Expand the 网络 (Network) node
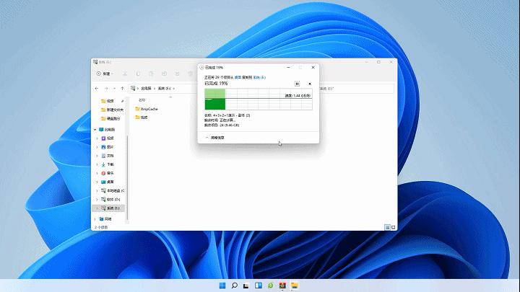The width and height of the screenshot is (520, 292). tap(95, 219)
